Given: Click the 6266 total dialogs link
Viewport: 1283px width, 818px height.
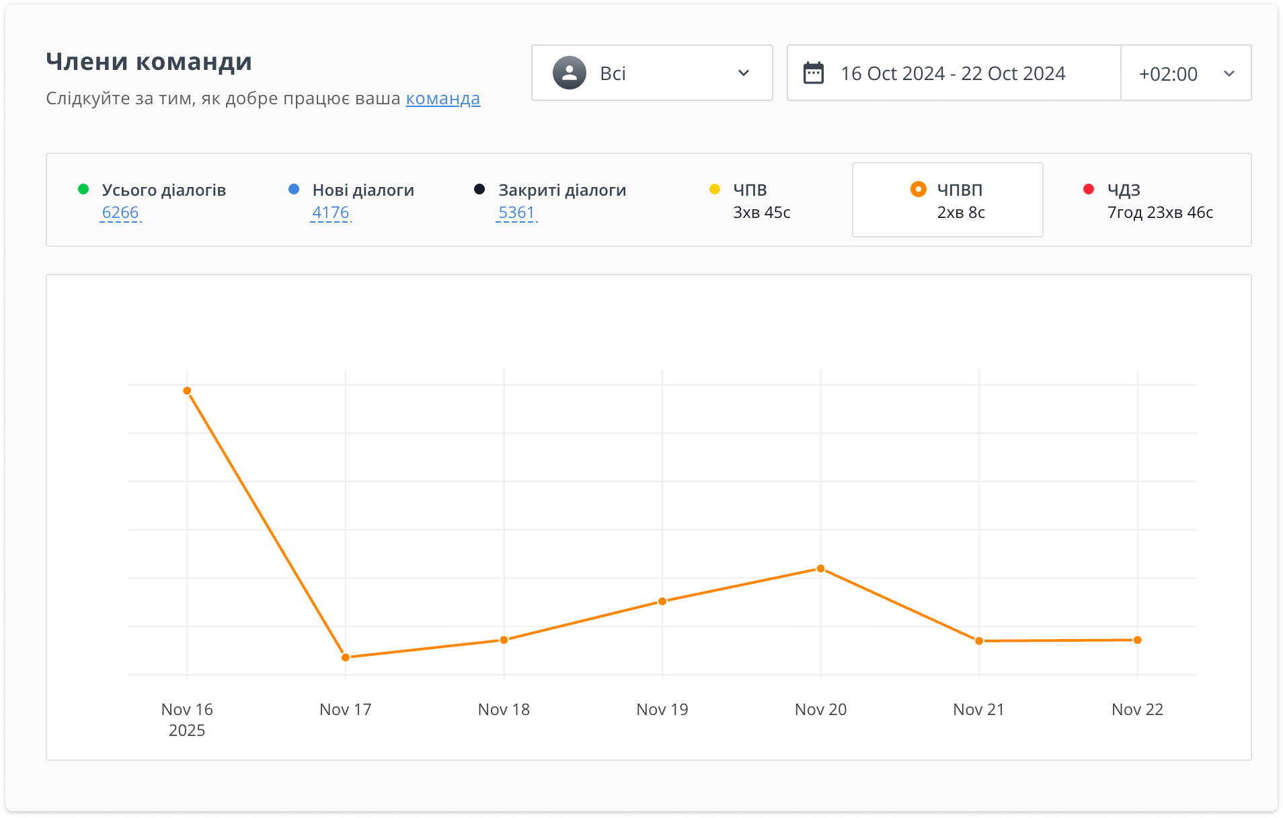Looking at the screenshot, I should click(x=120, y=213).
